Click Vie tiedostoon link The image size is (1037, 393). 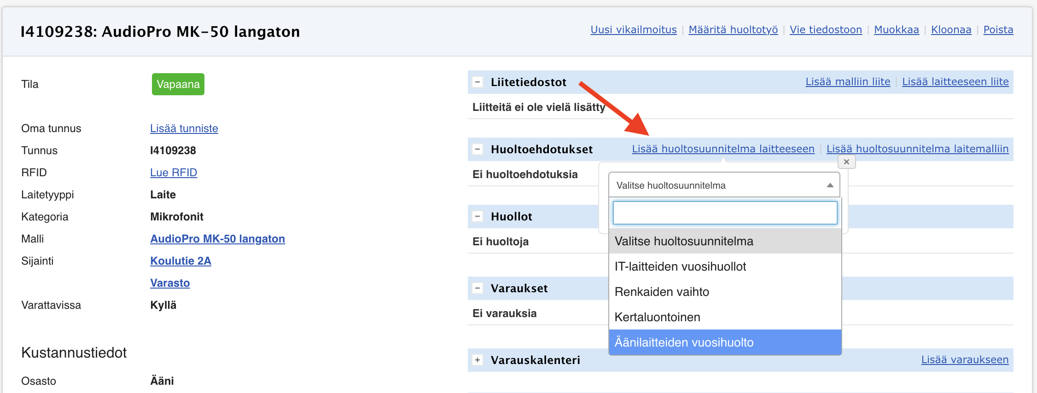(826, 30)
